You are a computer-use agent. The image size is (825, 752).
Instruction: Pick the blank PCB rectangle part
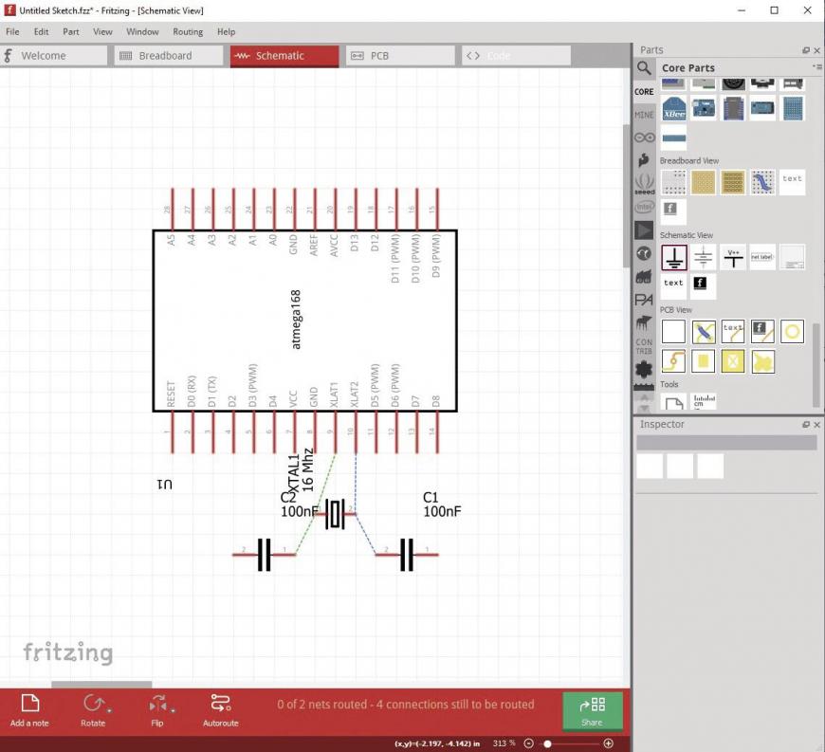coord(674,332)
